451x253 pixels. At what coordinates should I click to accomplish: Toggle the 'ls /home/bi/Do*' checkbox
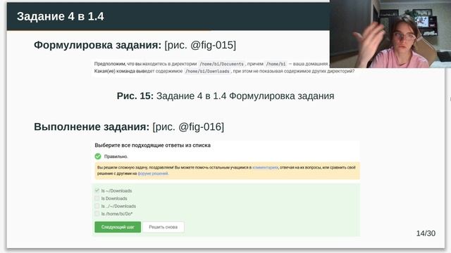[x=97, y=214]
